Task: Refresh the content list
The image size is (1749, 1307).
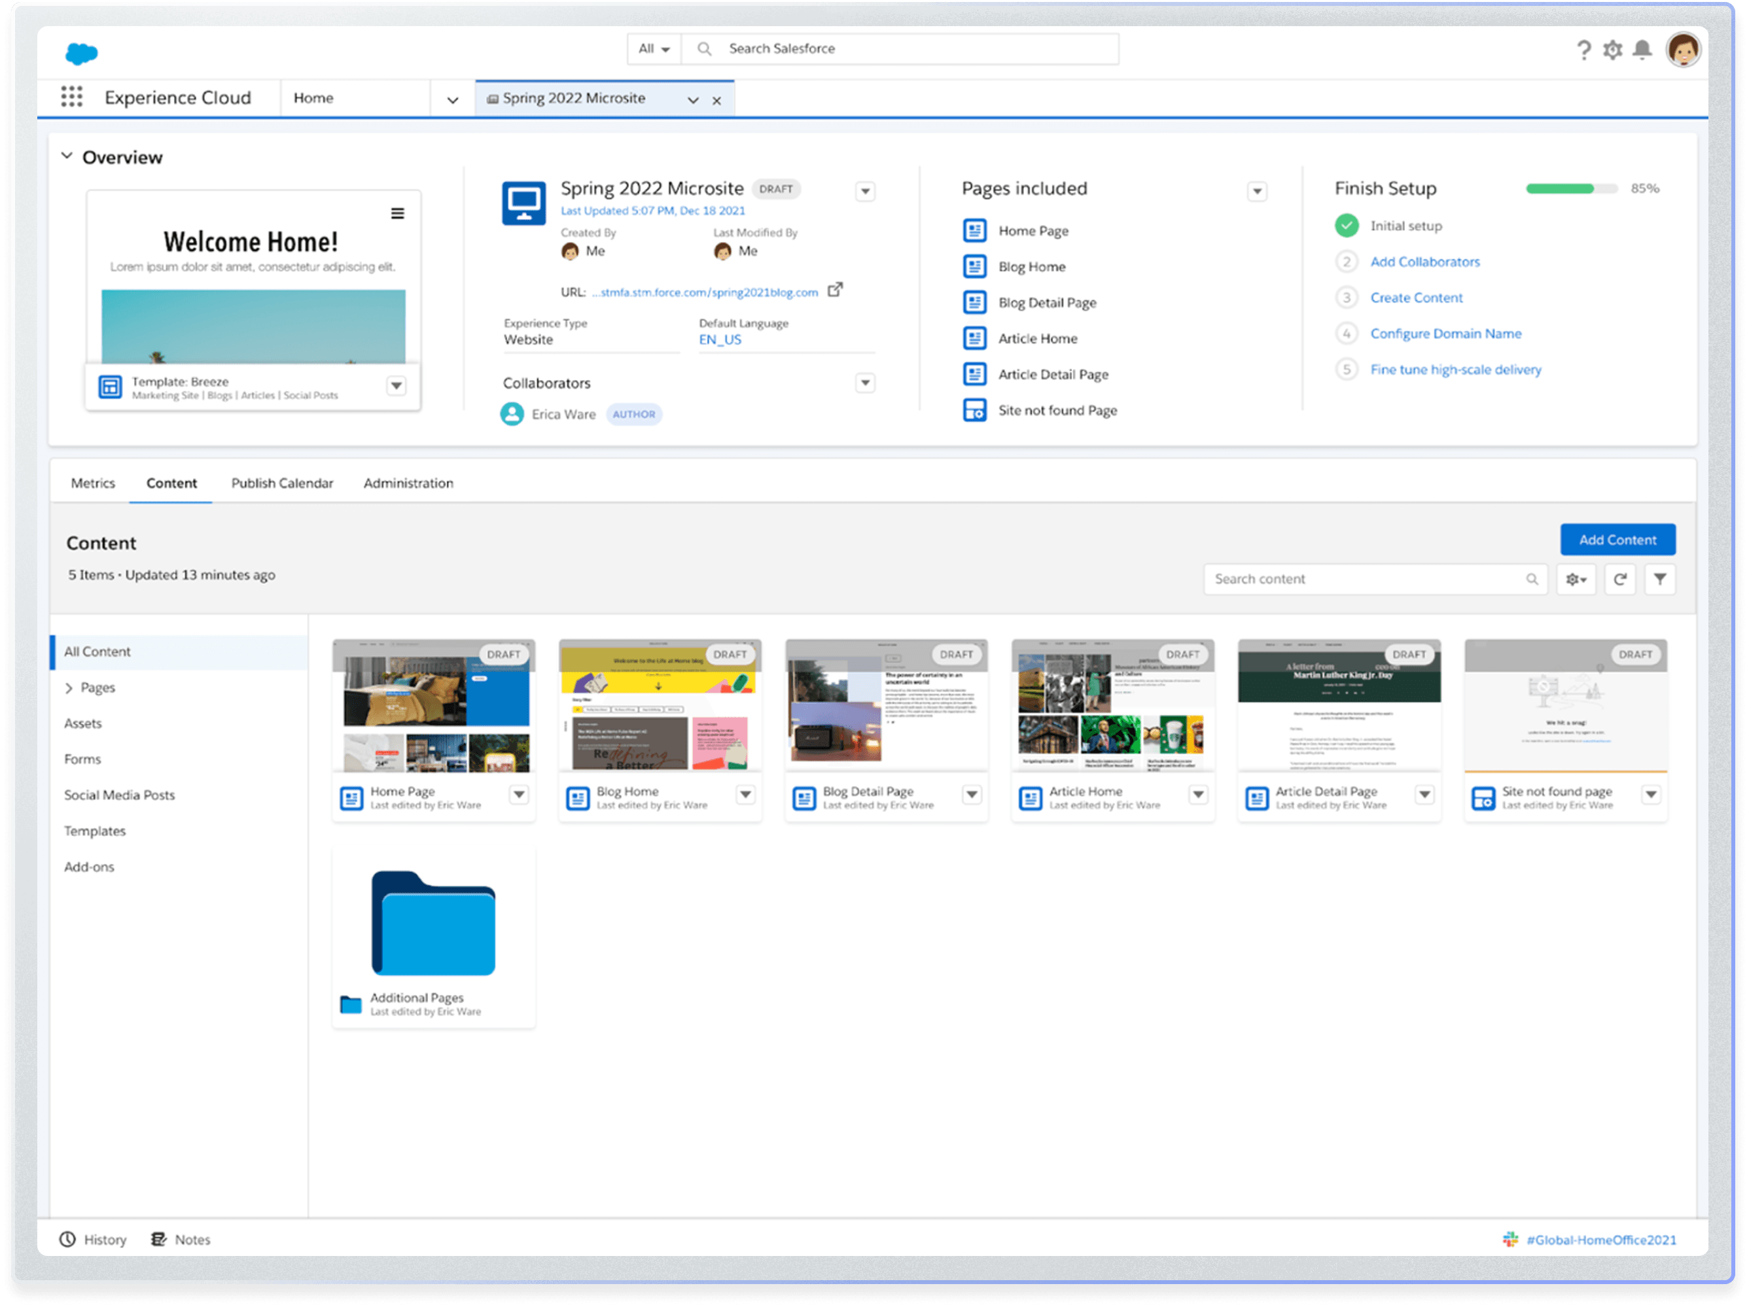Action: click(x=1619, y=579)
